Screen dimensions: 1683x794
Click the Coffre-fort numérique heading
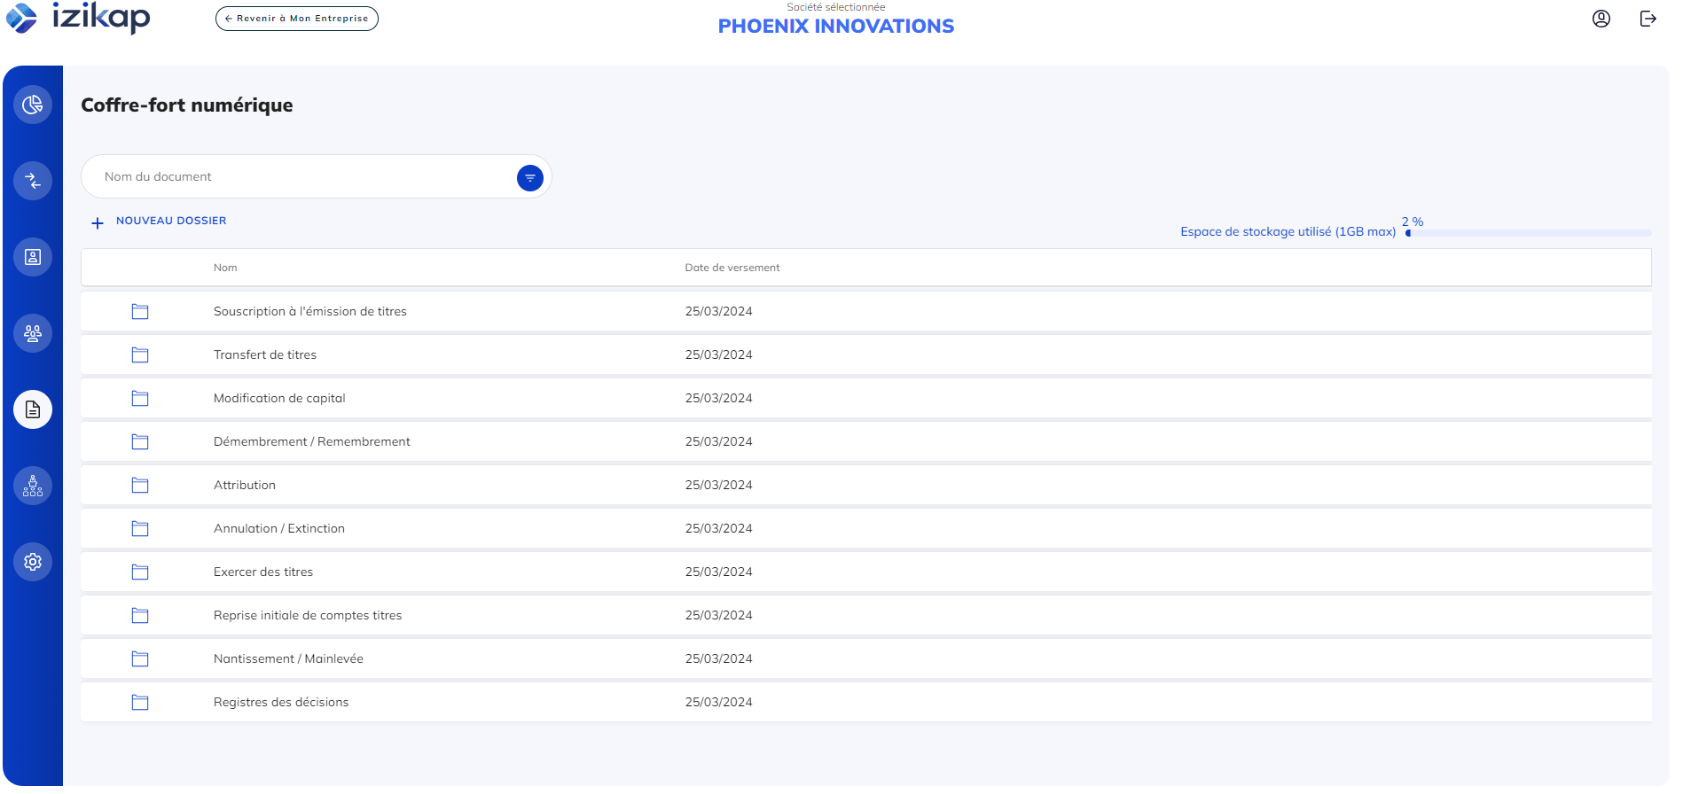pos(187,105)
